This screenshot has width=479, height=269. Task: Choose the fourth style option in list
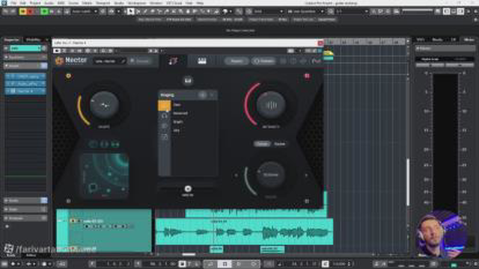tap(177, 130)
